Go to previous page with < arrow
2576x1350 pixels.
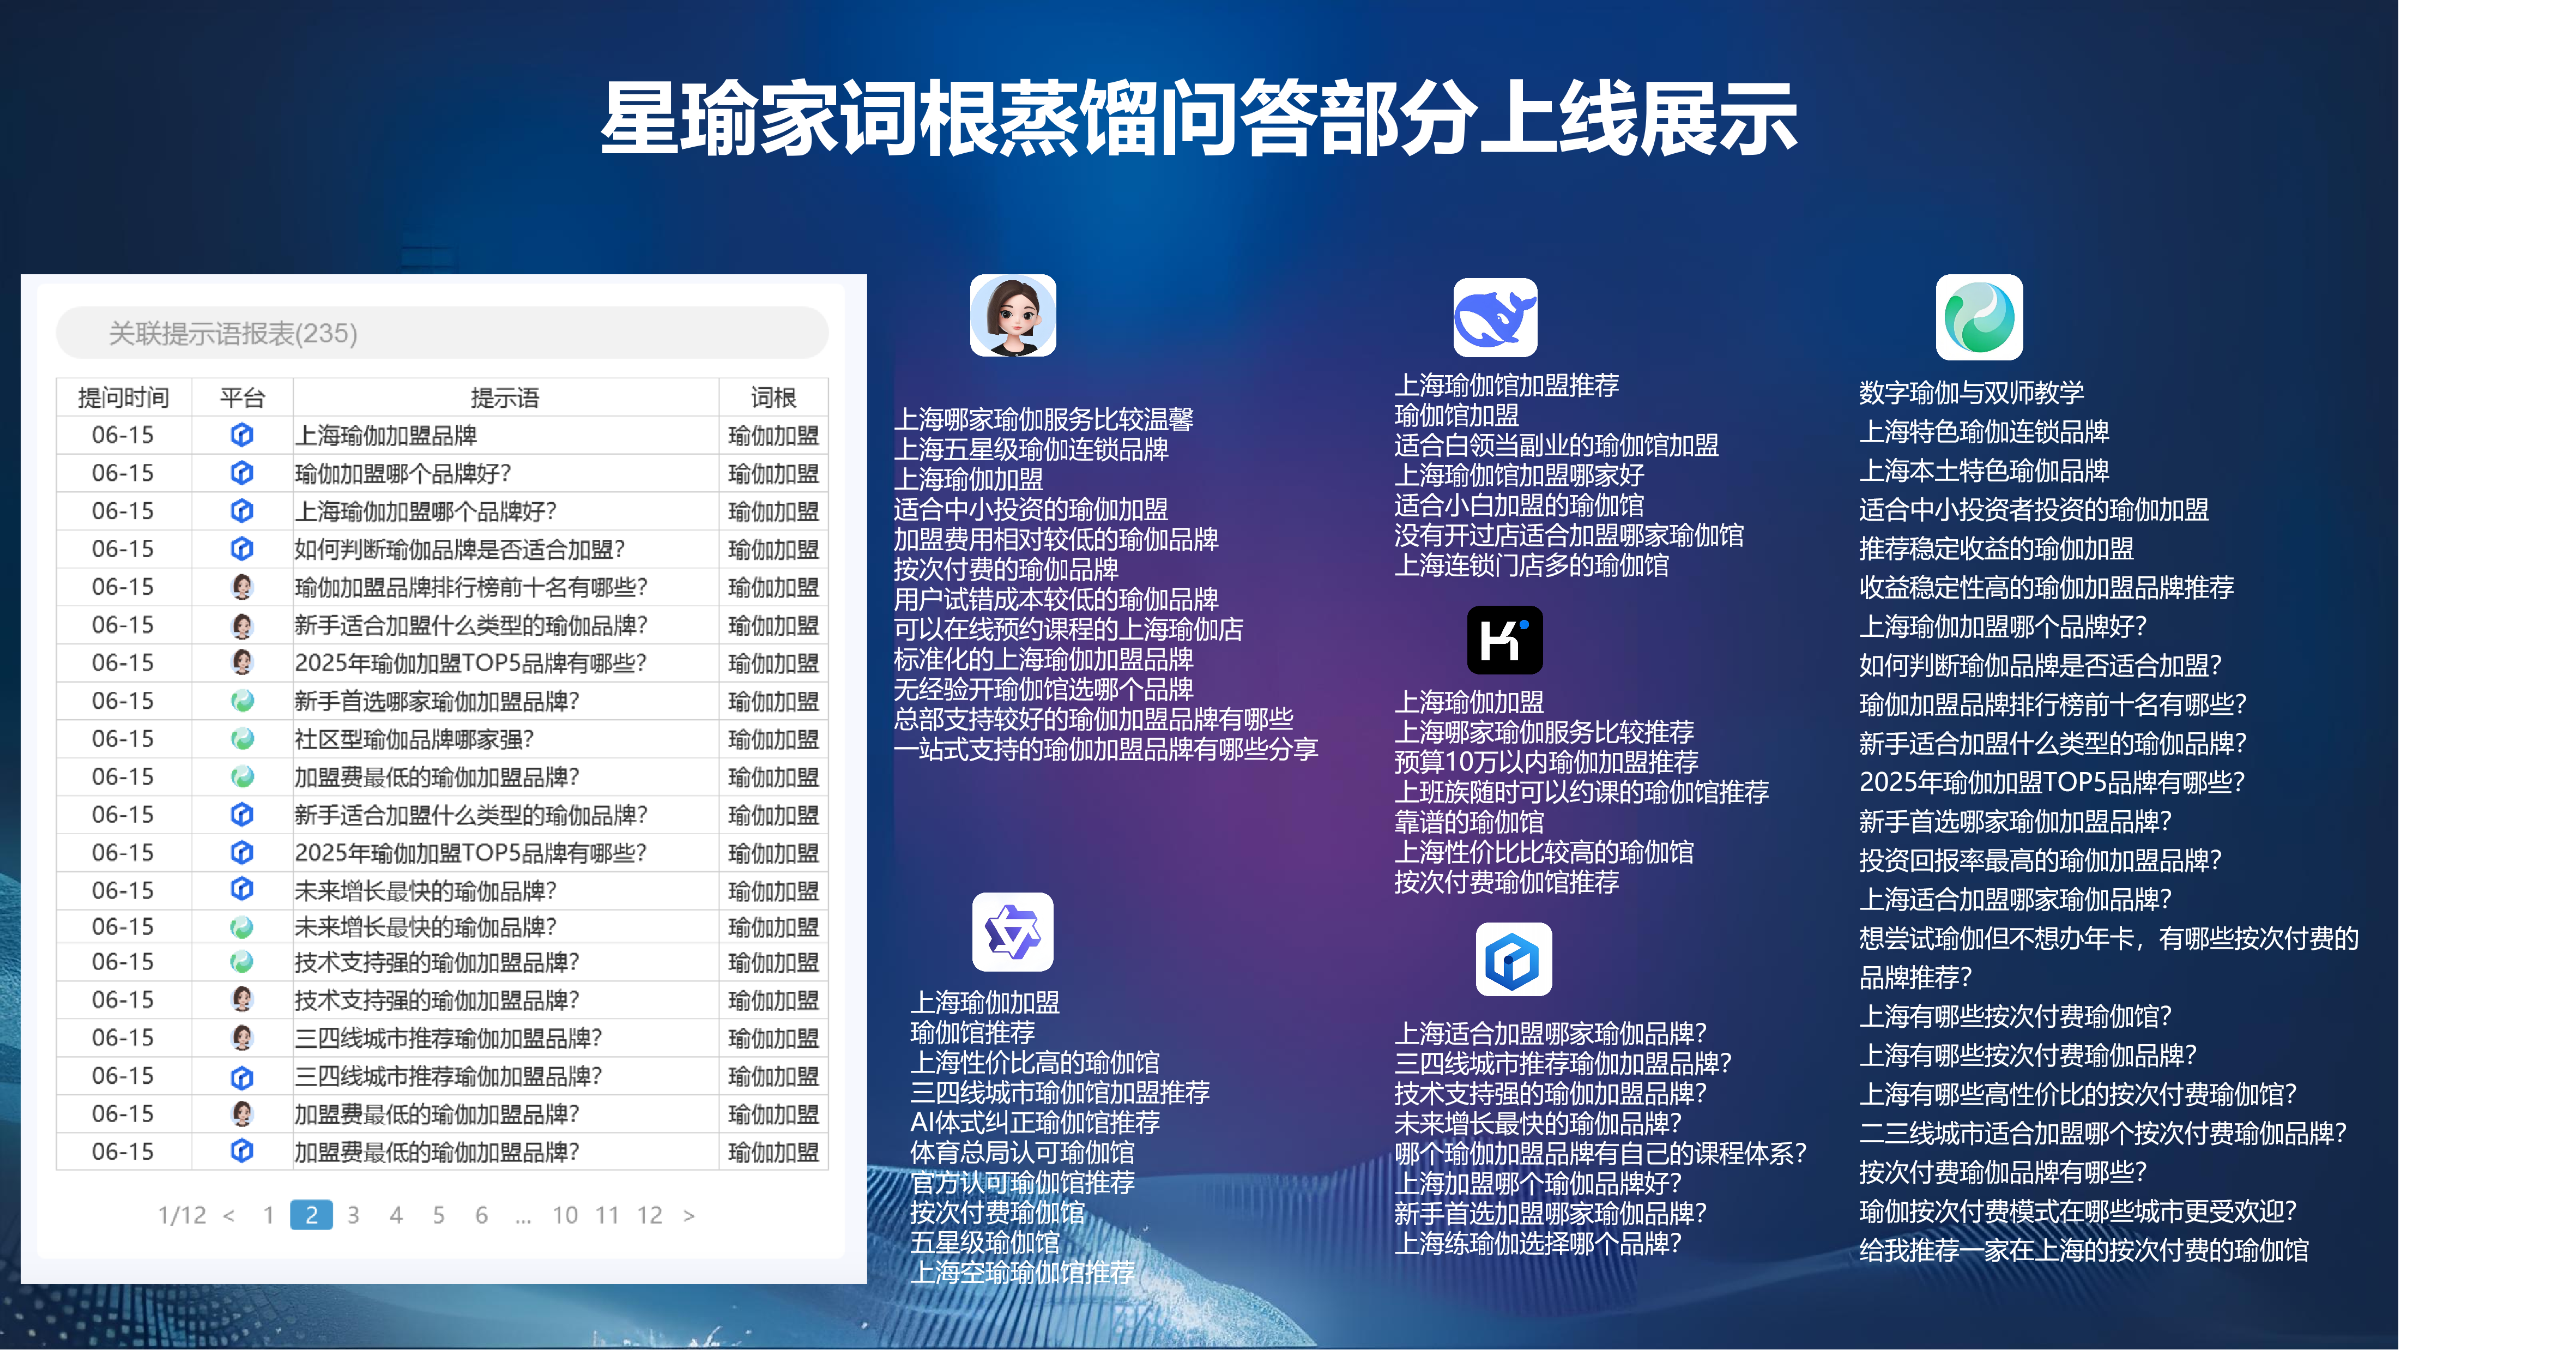[229, 1215]
